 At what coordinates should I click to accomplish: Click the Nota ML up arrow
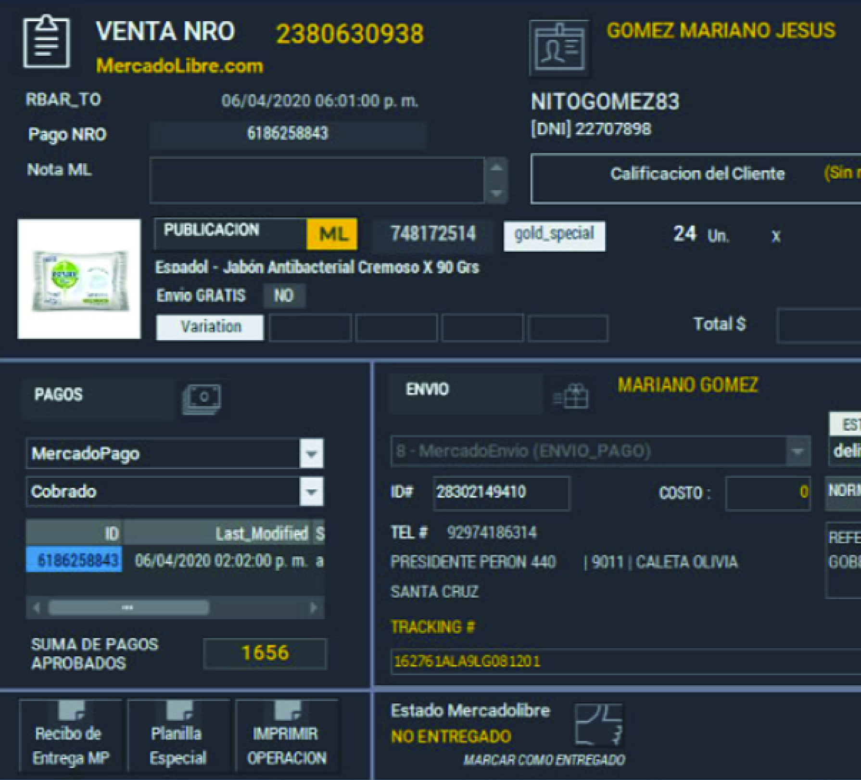(x=496, y=168)
